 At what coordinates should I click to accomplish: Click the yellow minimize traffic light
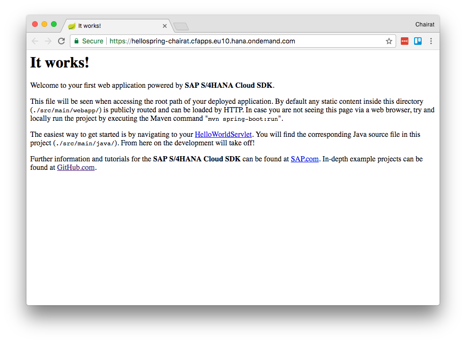coord(44,23)
